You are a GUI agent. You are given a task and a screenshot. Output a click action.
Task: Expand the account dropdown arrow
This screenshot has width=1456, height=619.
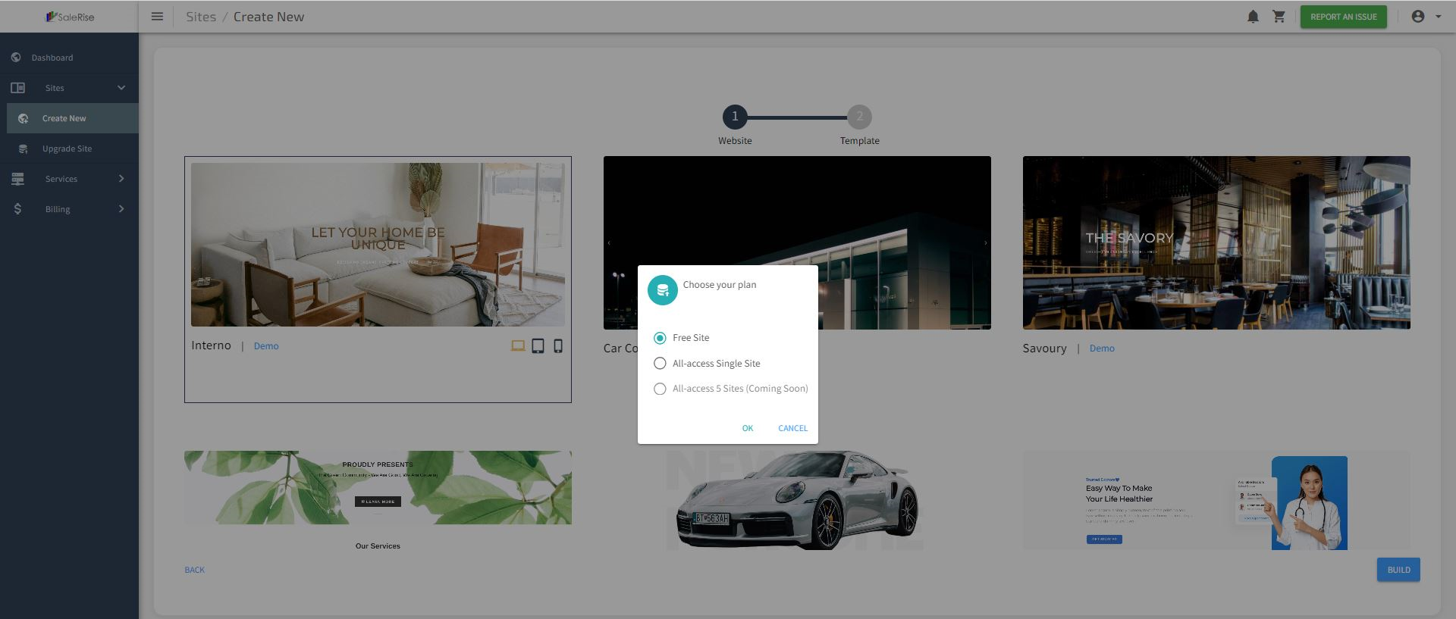tap(1439, 17)
